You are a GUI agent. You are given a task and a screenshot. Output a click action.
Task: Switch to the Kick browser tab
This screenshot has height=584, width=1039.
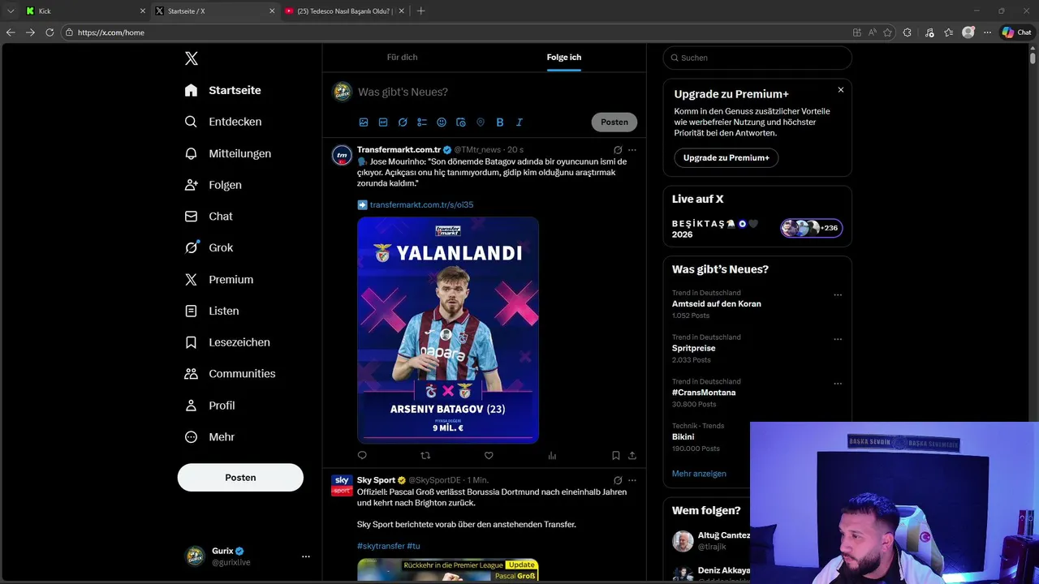pos(85,11)
